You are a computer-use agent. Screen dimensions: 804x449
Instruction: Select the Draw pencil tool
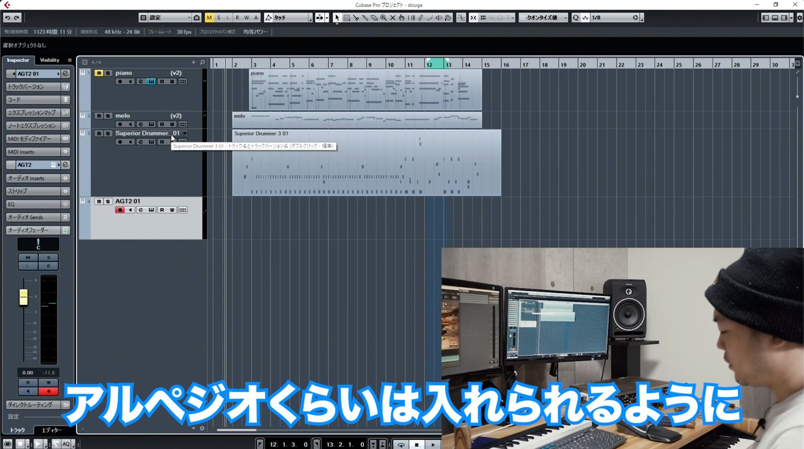pyautogui.click(x=420, y=18)
